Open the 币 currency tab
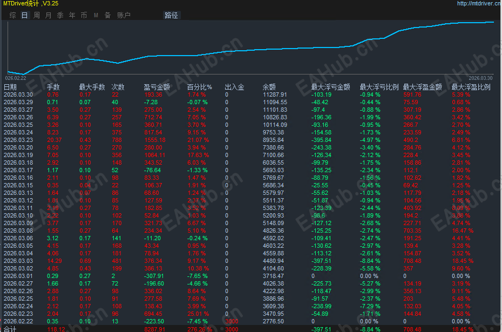Image resolution: width=502 pixels, height=332 pixels. click(84, 15)
